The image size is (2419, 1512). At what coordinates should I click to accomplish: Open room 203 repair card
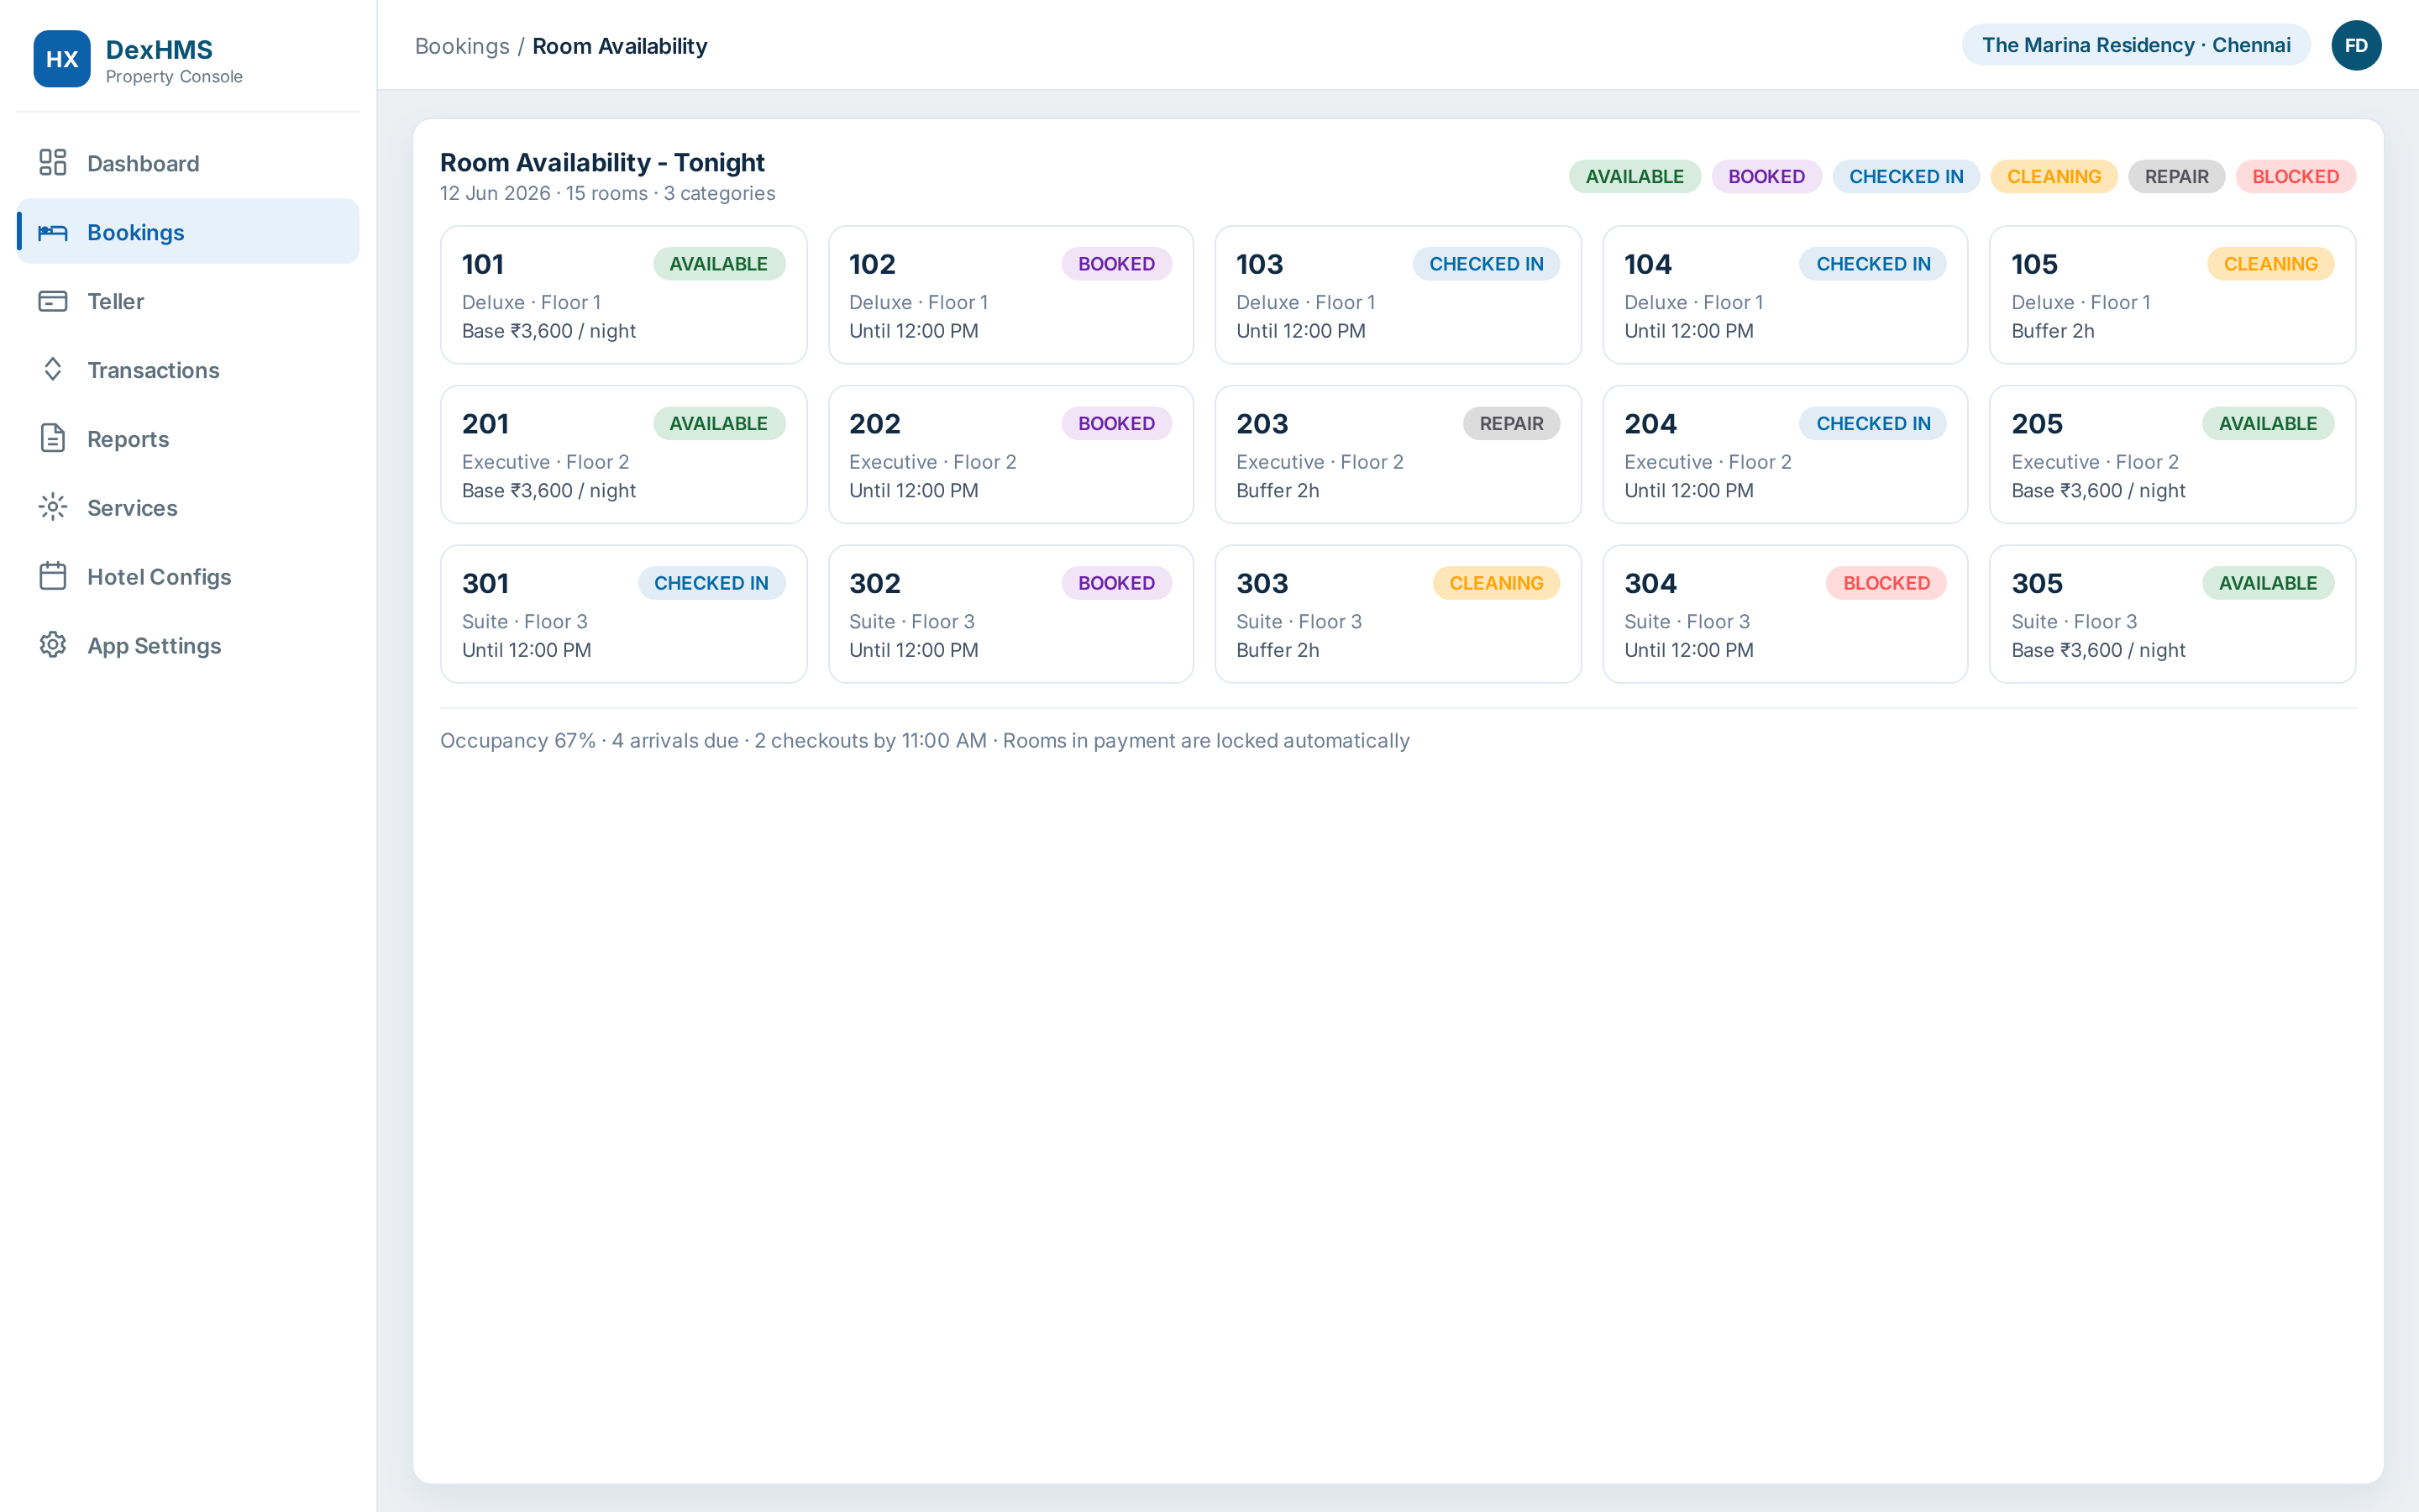(1398, 455)
